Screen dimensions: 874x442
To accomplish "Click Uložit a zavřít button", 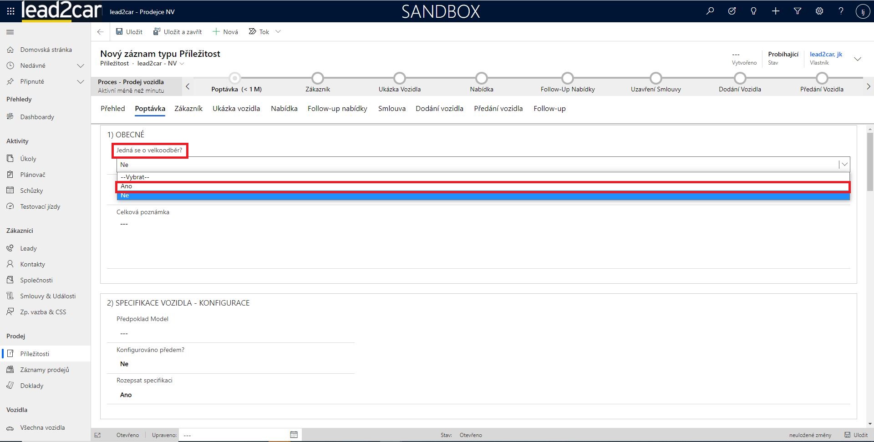I will tap(178, 32).
